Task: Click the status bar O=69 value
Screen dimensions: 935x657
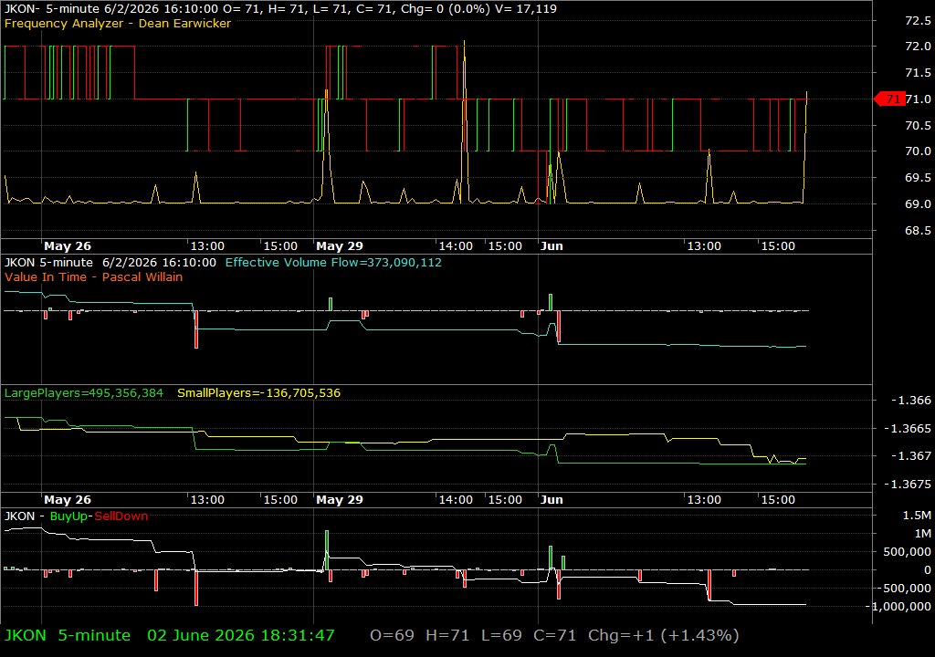Action: (392, 635)
